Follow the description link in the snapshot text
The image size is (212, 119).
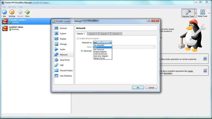point(168,73)
